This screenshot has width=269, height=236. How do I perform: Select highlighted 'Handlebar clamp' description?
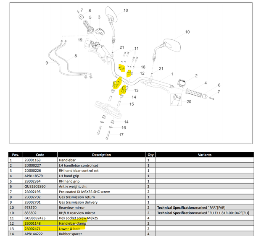tap(72, 223)
